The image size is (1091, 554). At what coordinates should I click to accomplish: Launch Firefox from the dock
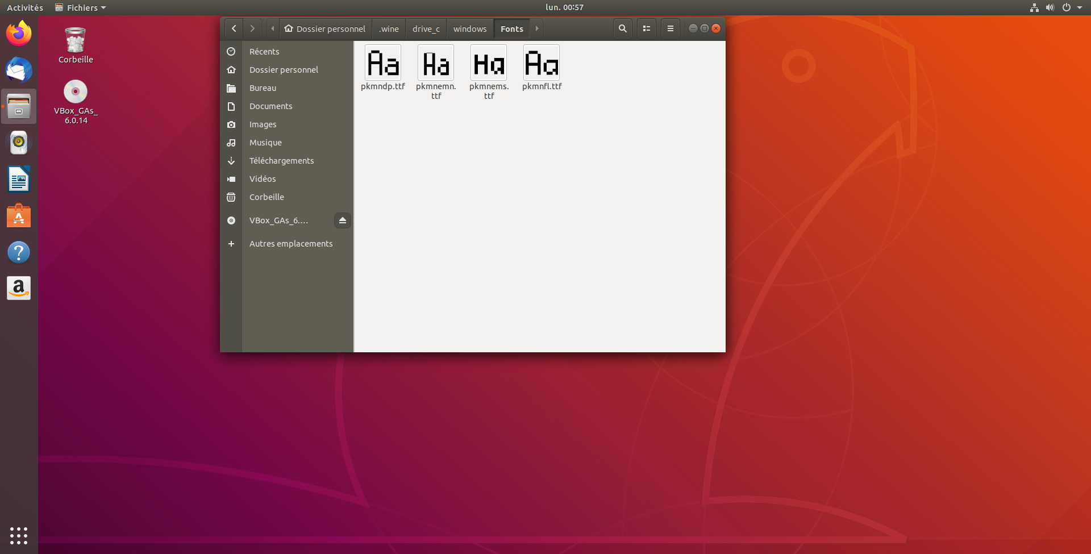[19, 34]
